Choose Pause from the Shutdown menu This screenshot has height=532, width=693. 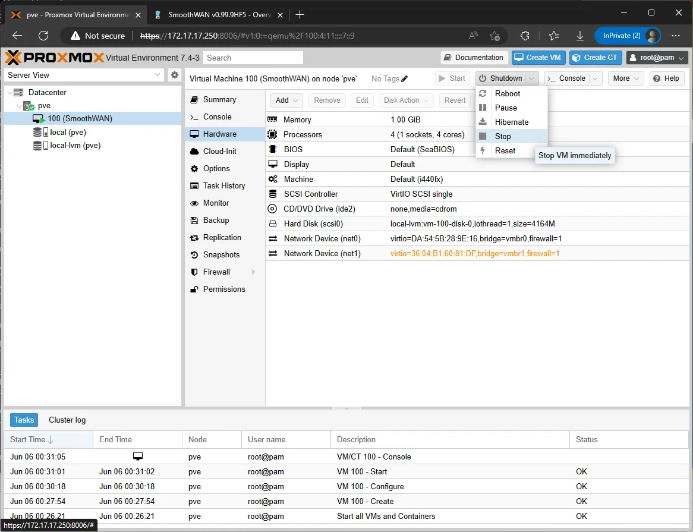pos(512,108)
